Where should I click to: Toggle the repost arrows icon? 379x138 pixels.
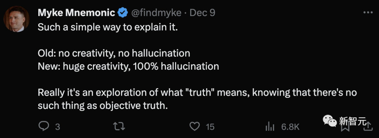click(x=119, y=126)
